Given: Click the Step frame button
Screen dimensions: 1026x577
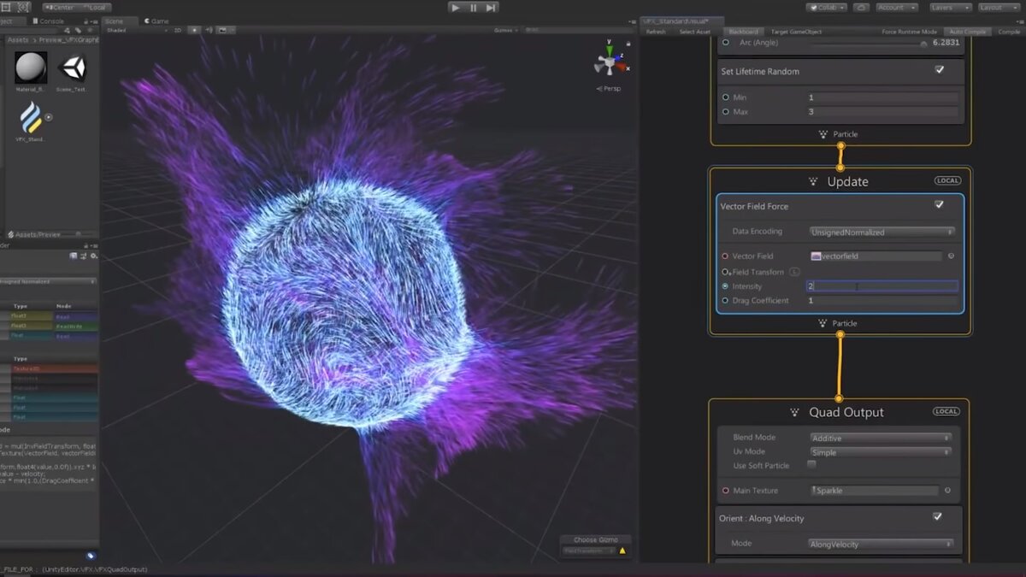Looking at the screenshot, I should click(491, 7).
